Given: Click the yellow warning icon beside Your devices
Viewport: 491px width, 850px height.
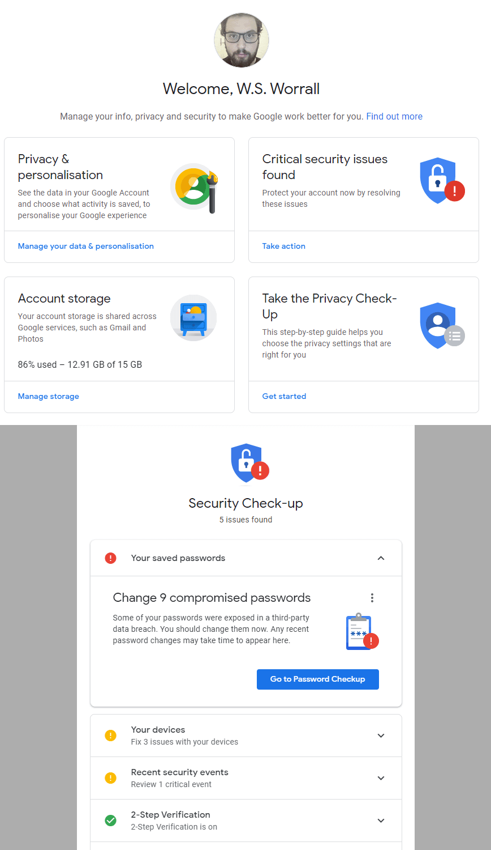Looking at the screenshot, I should point(110,734).
